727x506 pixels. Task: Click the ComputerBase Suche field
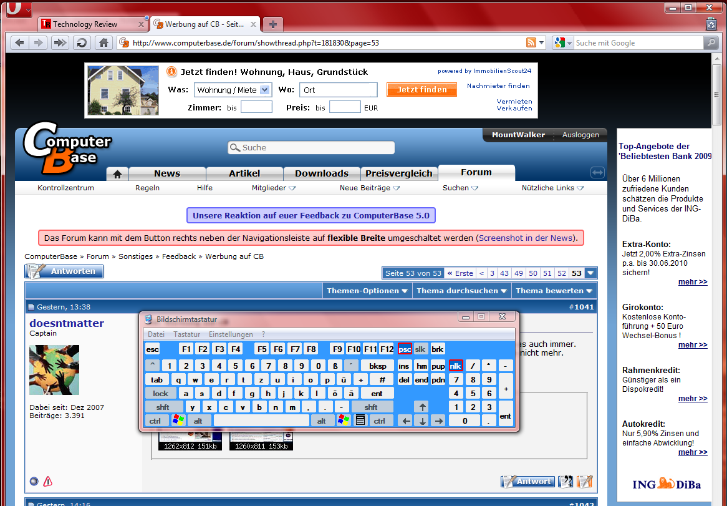(311, 147)
